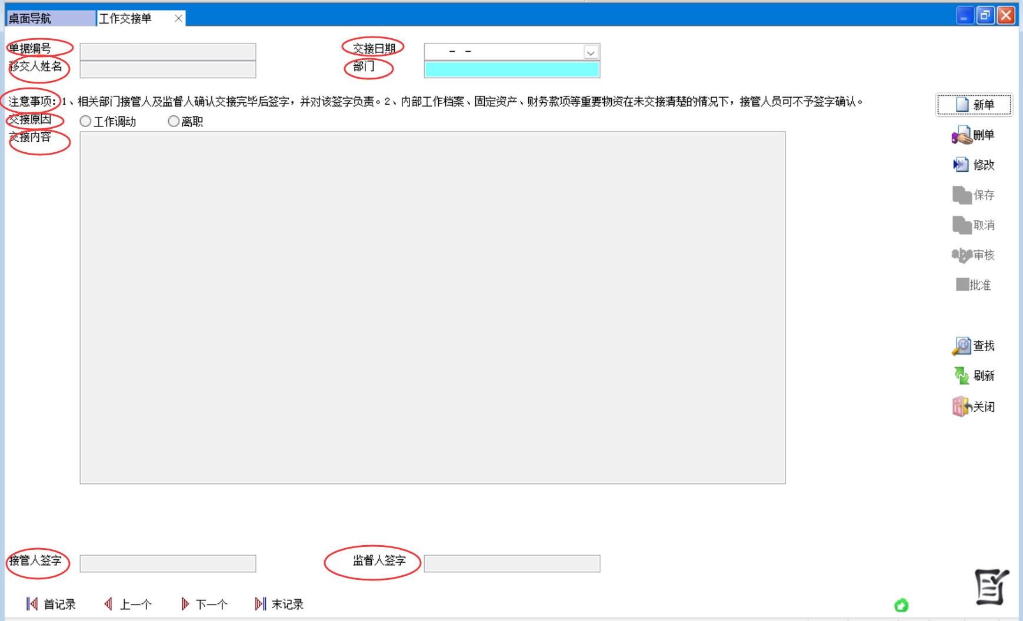This screenshot has width=1023, height=621.
Task: Click the 监督人签字 input field
Action: tap(511, 563)
